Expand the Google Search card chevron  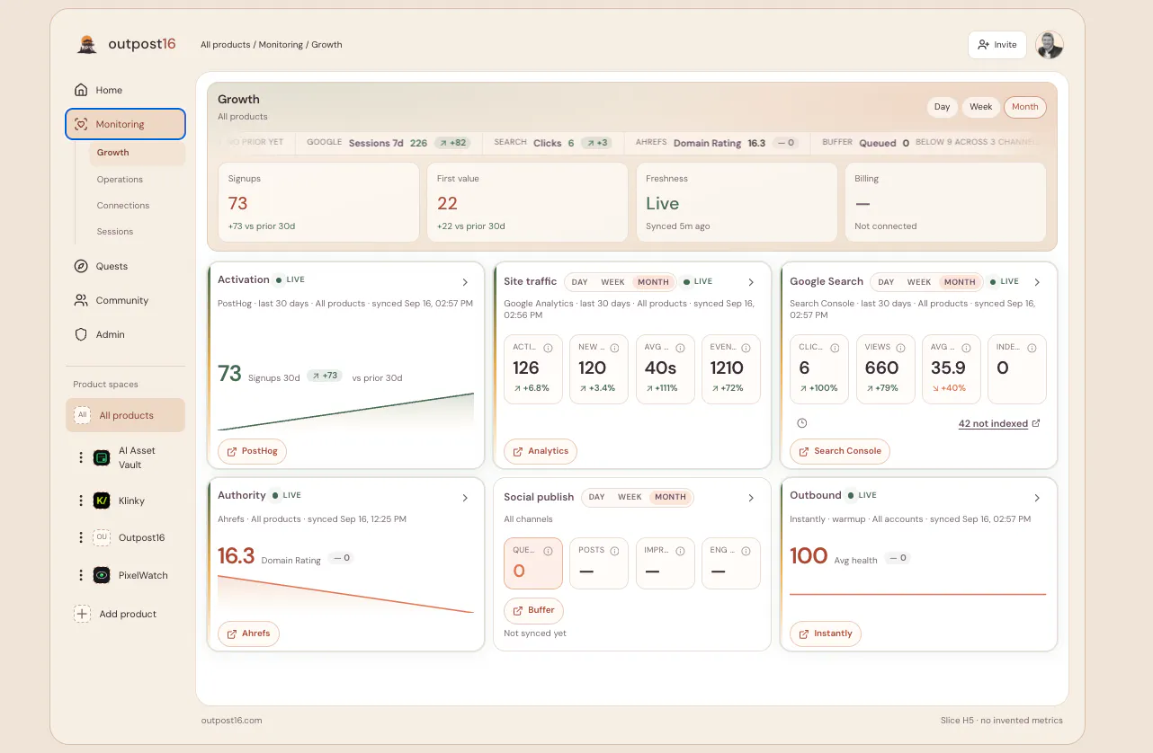pos(1037,282)
